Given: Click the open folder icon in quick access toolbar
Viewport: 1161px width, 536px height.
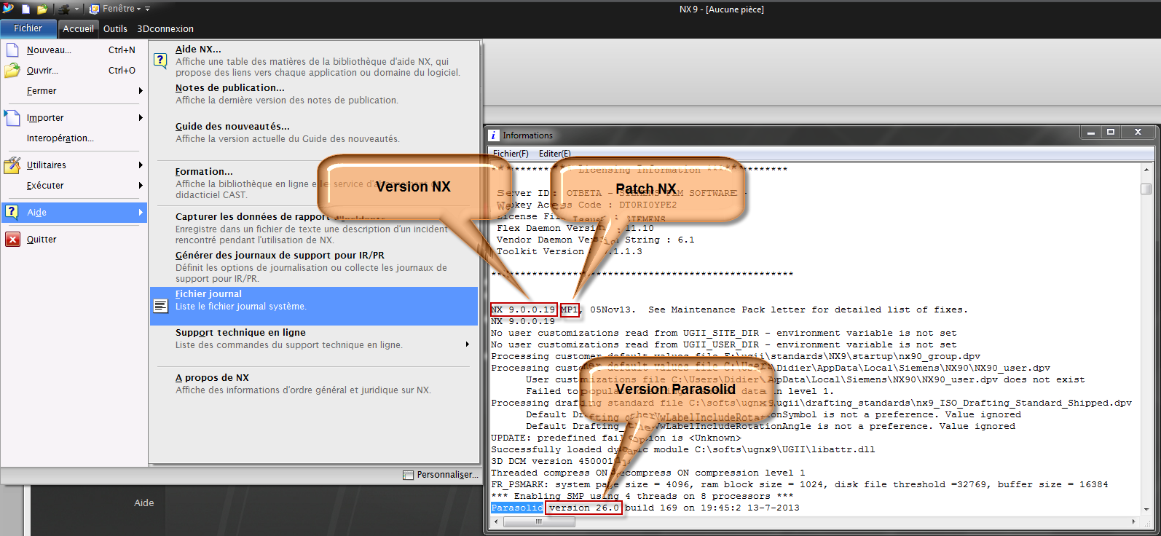Looking at the screenshot, I should (x=42, y=9).
